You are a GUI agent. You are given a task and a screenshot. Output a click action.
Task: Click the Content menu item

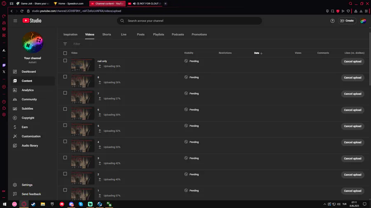(x=33, y=81)
